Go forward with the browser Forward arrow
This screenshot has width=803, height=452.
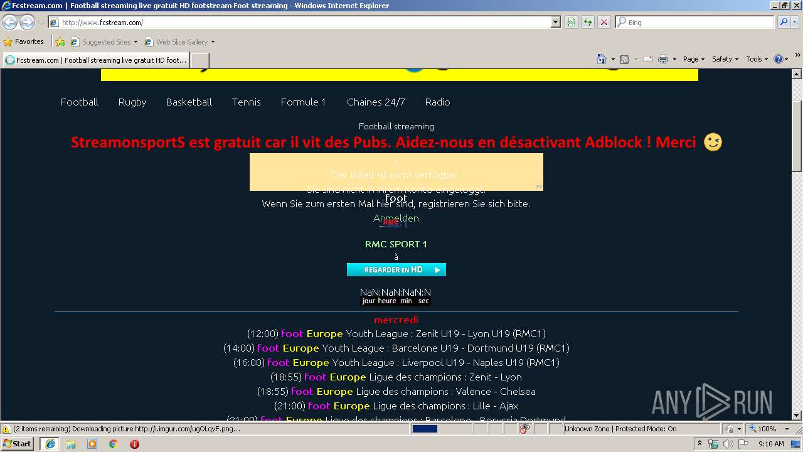coord(27,22)
